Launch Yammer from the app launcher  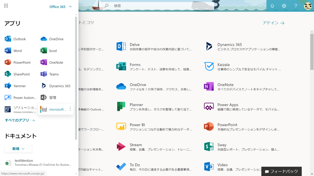[15, 86]
